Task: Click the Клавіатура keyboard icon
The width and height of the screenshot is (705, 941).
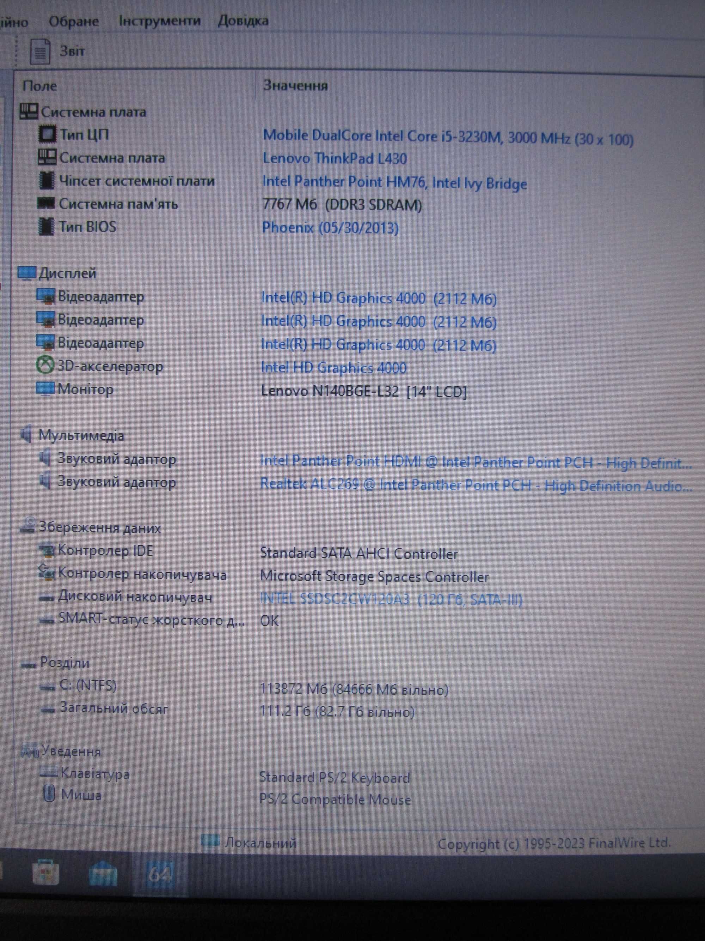Action: [x=48, y=771]
